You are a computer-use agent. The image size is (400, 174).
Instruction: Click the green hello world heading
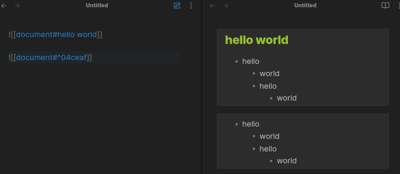coord(257,40)
